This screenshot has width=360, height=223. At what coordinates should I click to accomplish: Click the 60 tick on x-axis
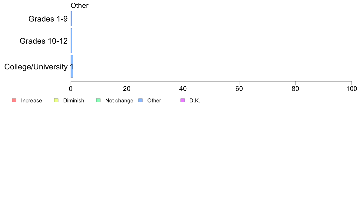(239, 89)
